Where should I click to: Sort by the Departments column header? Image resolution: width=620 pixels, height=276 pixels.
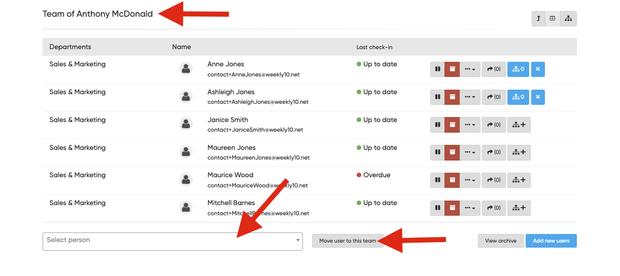coord(70,47)
